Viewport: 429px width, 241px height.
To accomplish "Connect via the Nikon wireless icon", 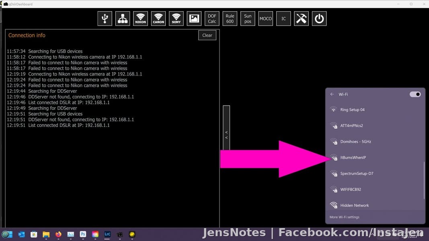I will pyautogui.click(x=140, y=18).
